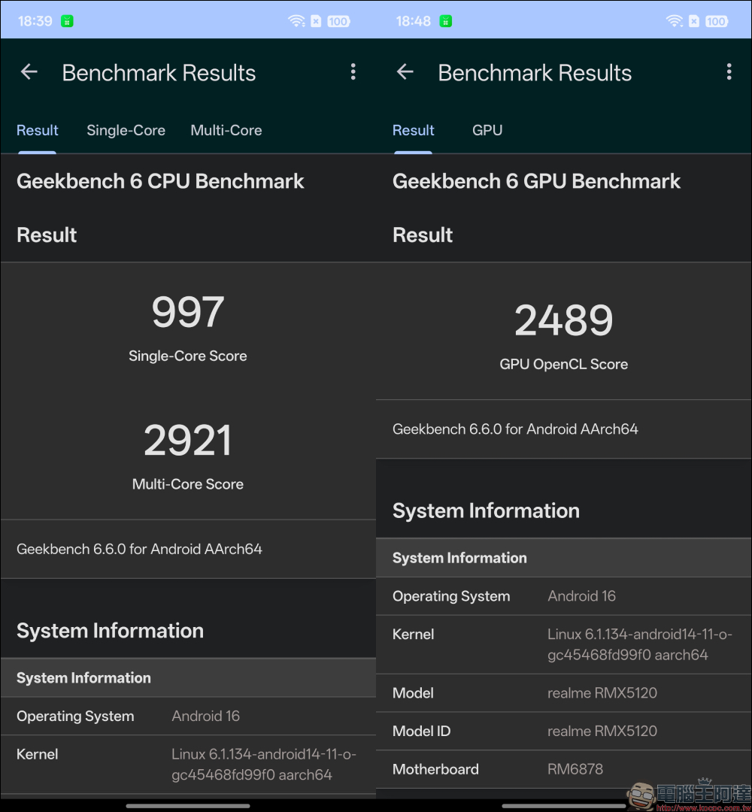The width and height of the screenshot is (752, 812).
Task: Select Result tab on the CPU Benchmark screen
Action: coord(38,130)
